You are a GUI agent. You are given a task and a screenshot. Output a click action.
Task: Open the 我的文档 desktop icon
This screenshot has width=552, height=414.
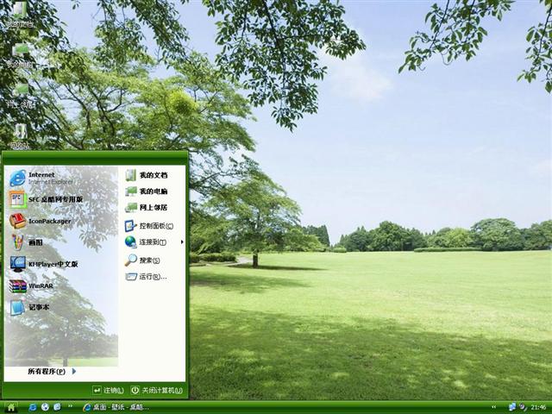(x=20, y=14)
